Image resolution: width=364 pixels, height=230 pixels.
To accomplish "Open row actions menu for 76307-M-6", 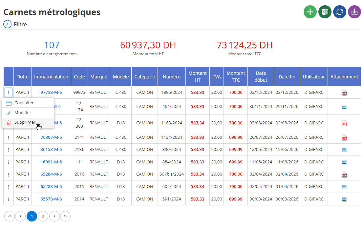I will 8,137.
